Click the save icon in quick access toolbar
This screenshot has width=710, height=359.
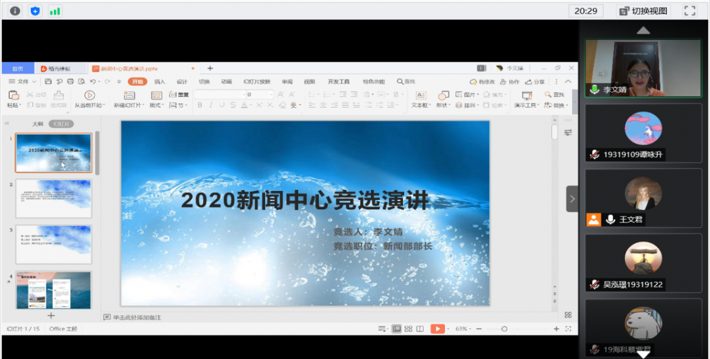pos(49,82)
